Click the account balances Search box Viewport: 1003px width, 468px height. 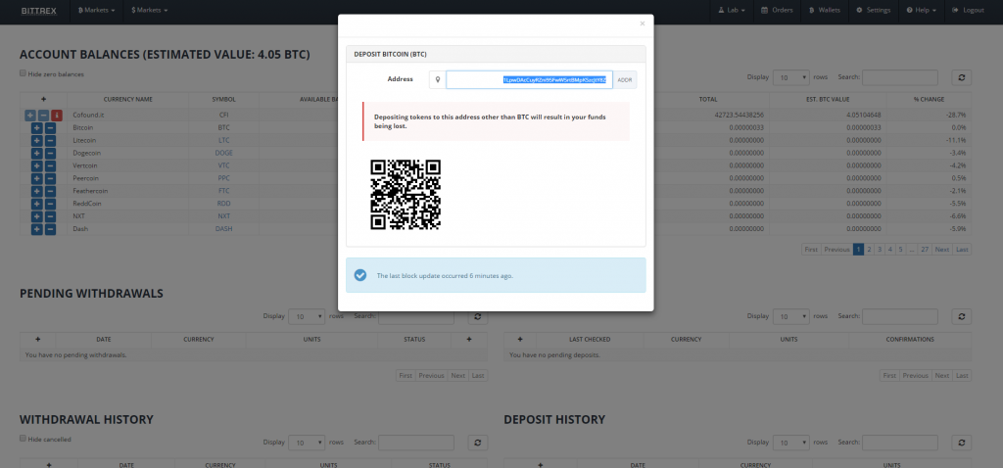click(x=900, y=77)
